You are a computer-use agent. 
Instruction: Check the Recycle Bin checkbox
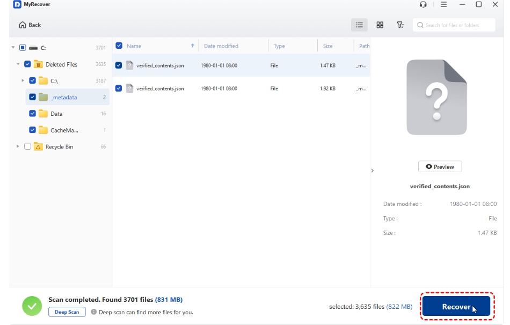[27, 146]
